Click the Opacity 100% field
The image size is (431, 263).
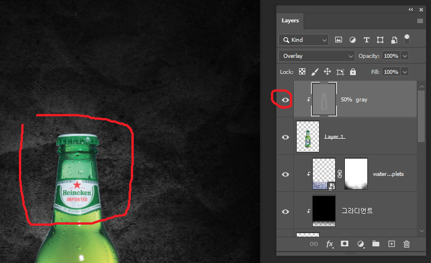point(391,56)
